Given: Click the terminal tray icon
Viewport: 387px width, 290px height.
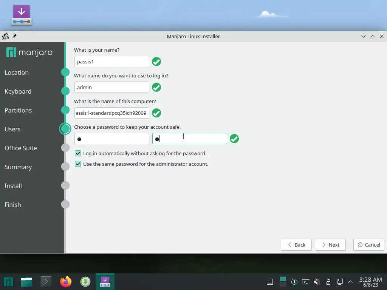Looking at the screenshot, I should (x=305, y=282).
